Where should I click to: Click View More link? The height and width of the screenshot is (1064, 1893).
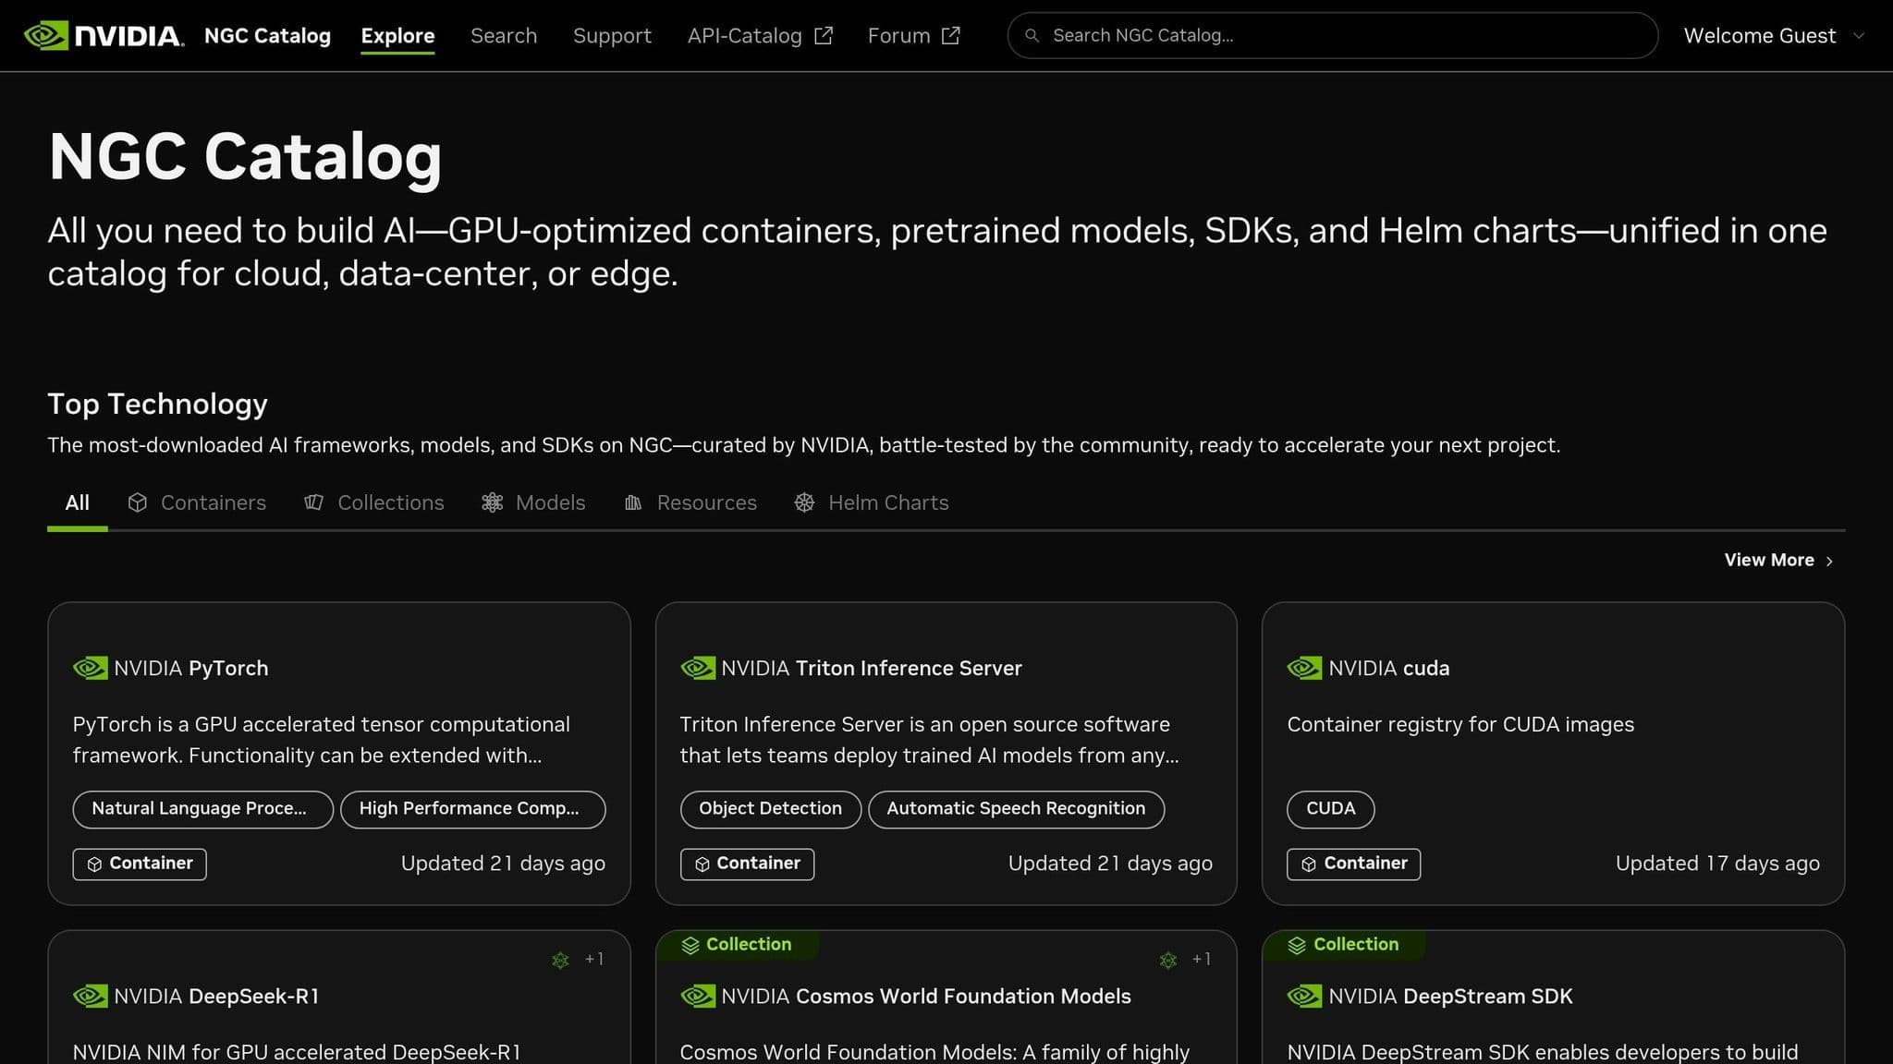[x=1779, y=561]
